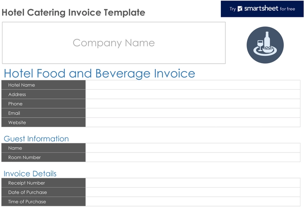Click the Guest Information section heading
The height and width of the screenshot is (207, 305).
tap(36, 139)
